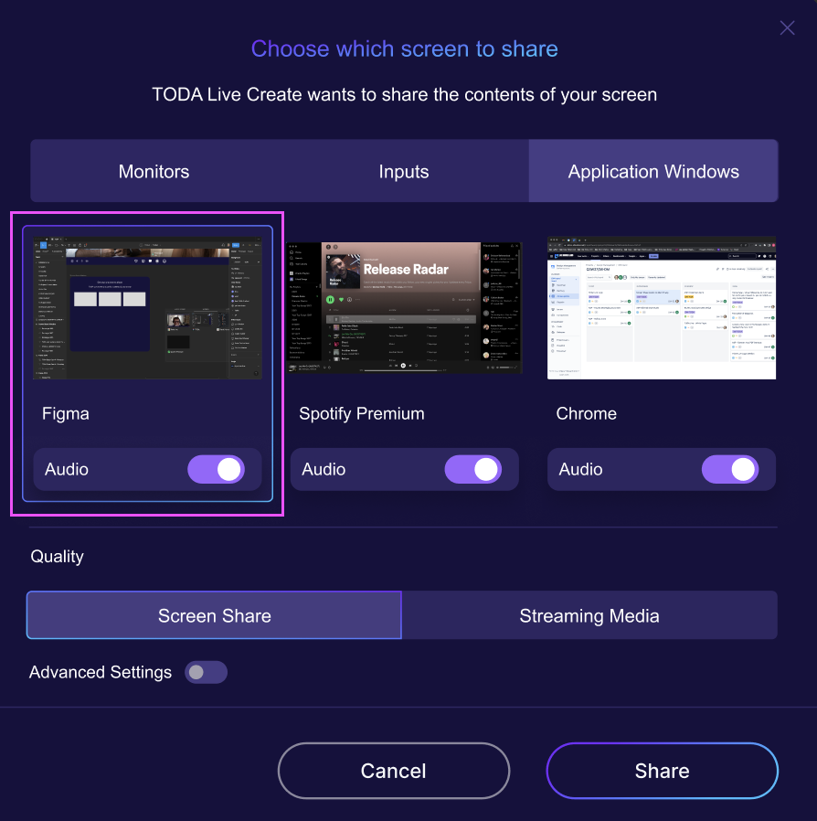Toggle audio for Spotify Premium
Screen dimensions: 817x821
tap(473, 469)
